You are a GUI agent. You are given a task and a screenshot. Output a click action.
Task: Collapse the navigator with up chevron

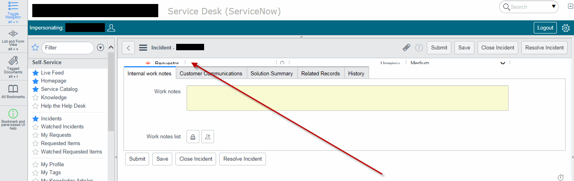pyautogui.click(x=111, y=47)
